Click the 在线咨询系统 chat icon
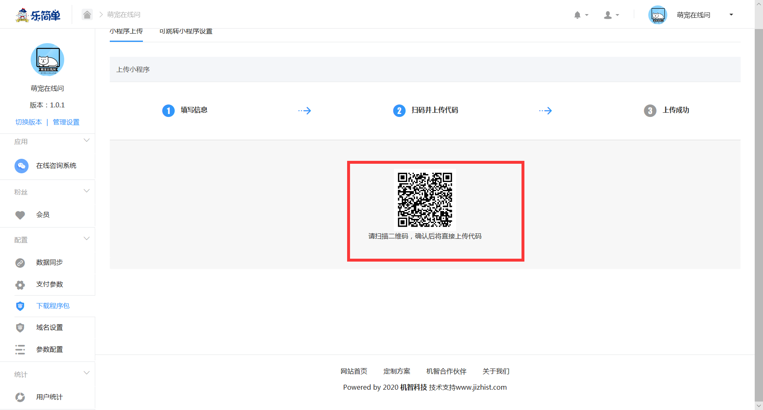763x410 pixels. [x=22, y=166]
